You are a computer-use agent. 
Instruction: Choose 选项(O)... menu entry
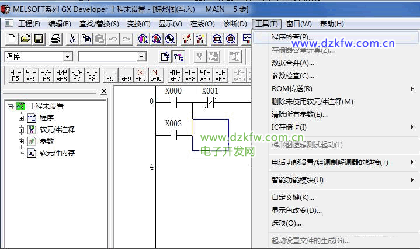pos(336,223)
